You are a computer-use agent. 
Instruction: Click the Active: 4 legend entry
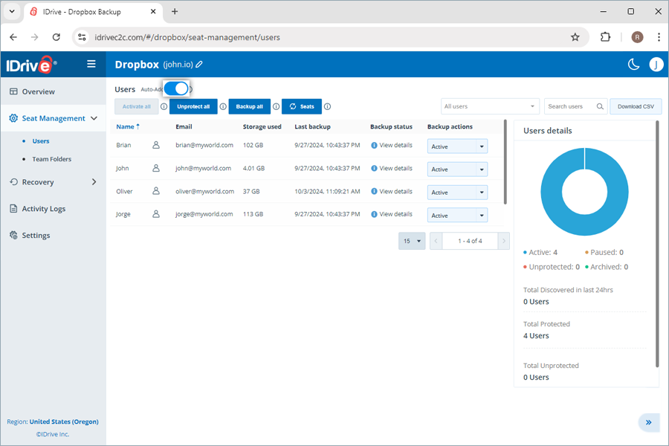pos(540,252)
